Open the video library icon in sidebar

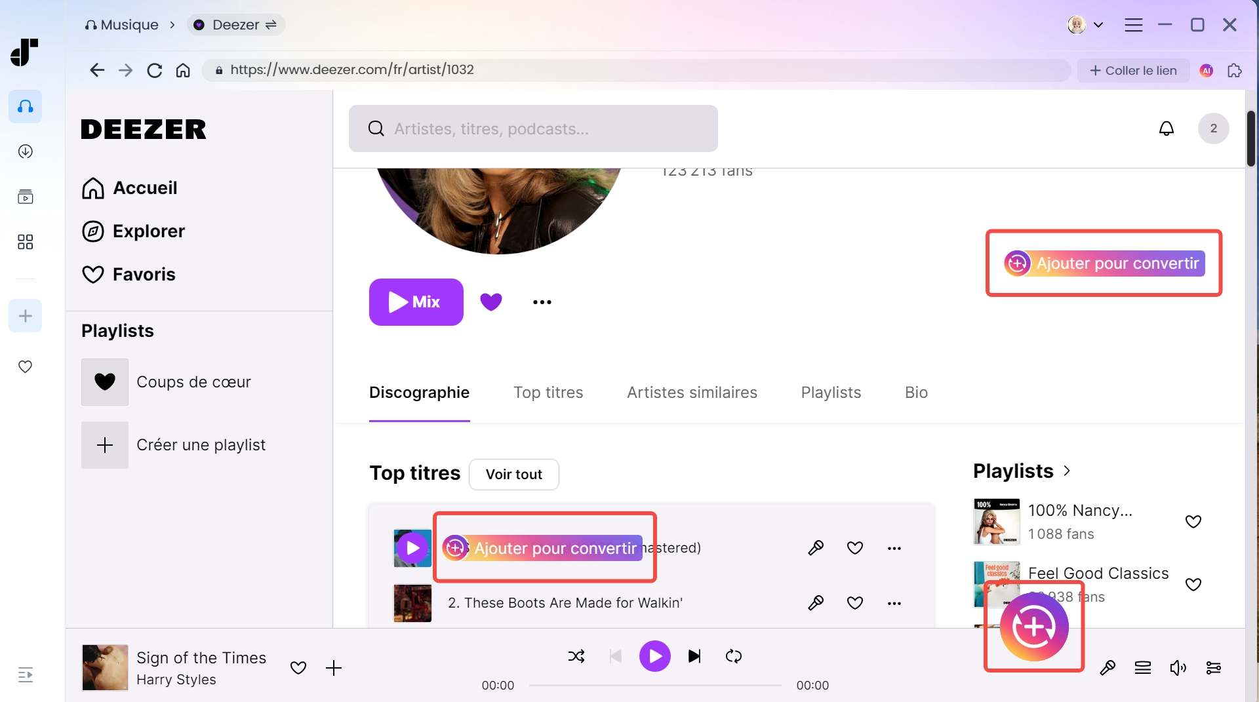(25, 197)
